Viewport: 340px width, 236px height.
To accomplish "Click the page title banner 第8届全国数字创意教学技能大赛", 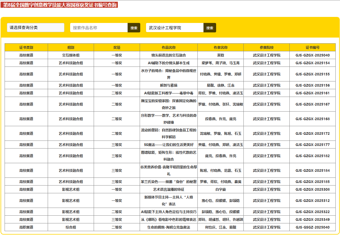I will [x=59, y=5].
